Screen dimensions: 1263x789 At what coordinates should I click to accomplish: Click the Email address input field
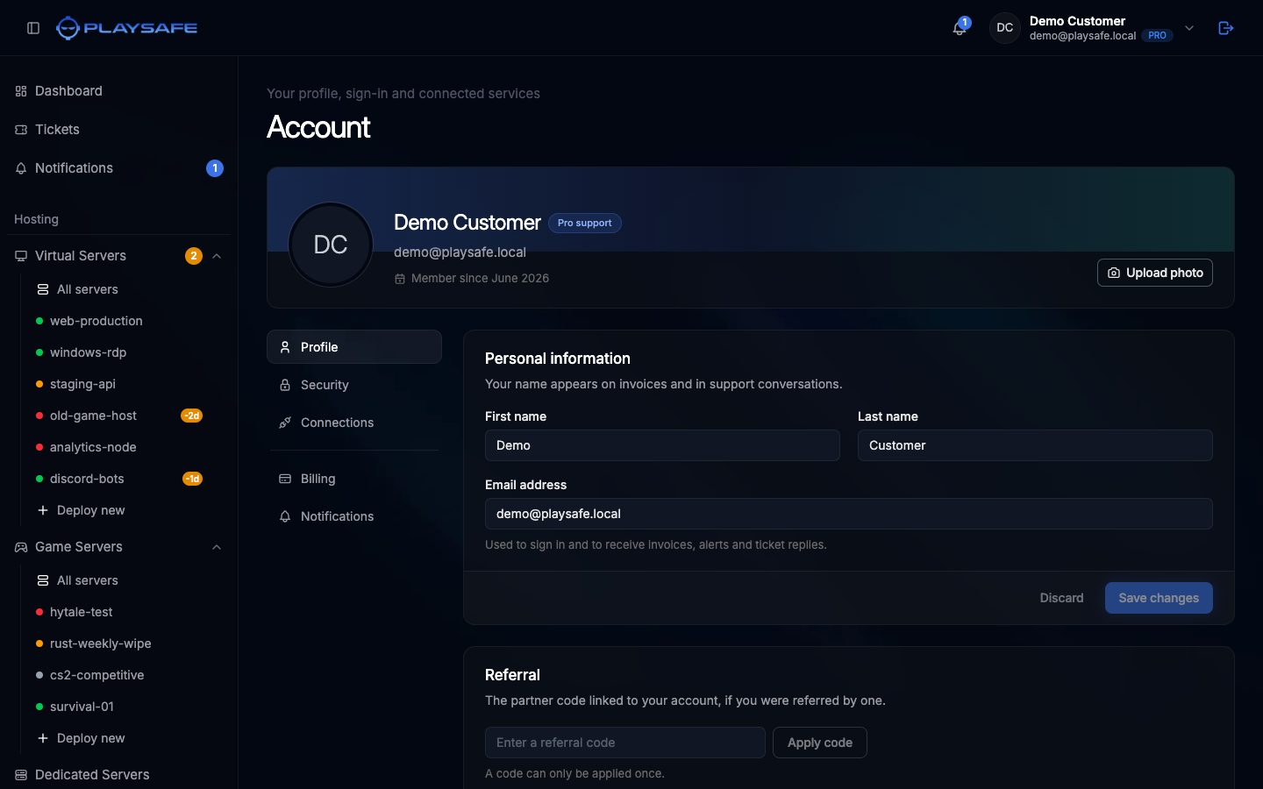[849, 514]
